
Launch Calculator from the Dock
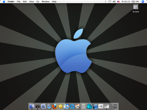[x=83, y=106]
